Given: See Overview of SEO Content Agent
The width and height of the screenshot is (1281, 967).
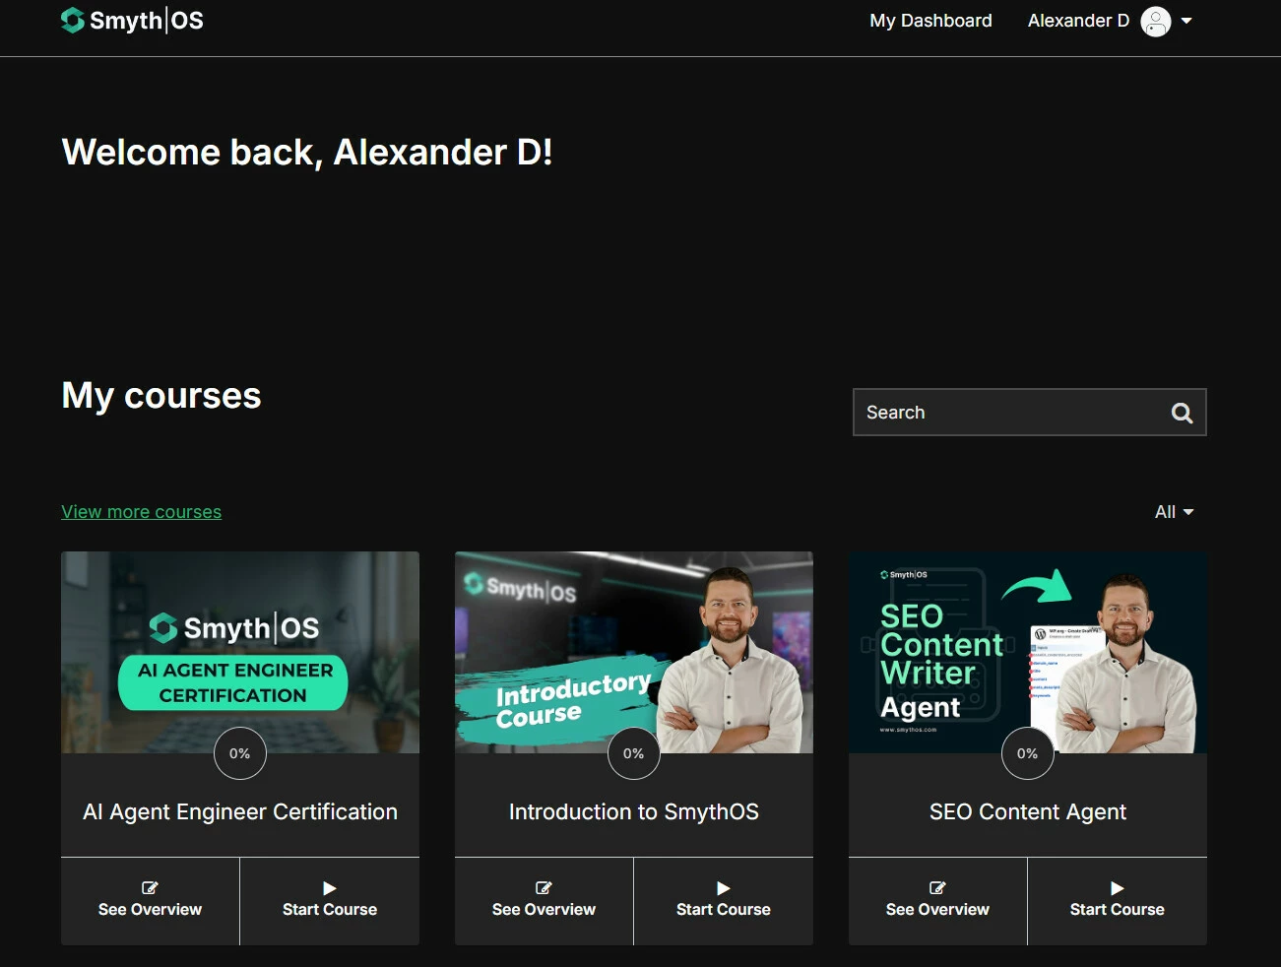Looking at the screenshot, I should (938, 901).
